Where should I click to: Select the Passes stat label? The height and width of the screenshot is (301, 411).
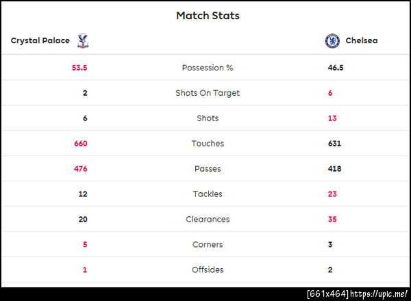208,169
